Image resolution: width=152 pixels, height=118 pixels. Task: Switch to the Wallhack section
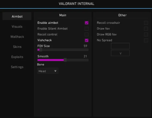point(17,37)
